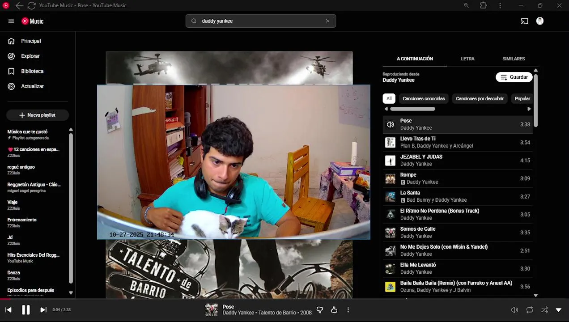
Task: Play El Ritmo No Perdona (Bonus Track)
Action: pyautogui.click(x=458, y=215)
